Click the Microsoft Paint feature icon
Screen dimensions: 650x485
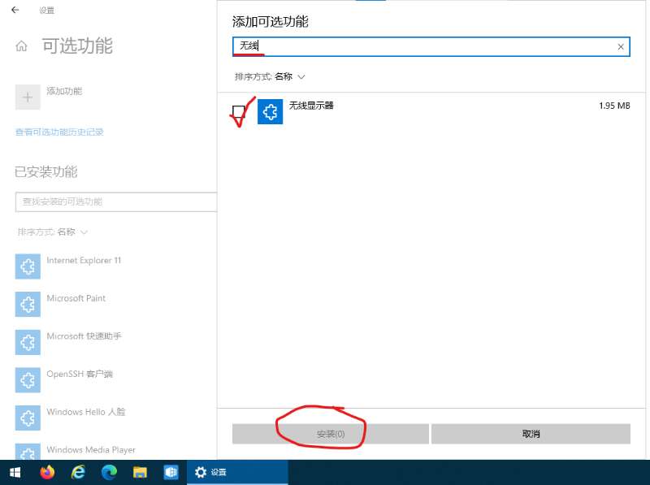coord(27,304)
